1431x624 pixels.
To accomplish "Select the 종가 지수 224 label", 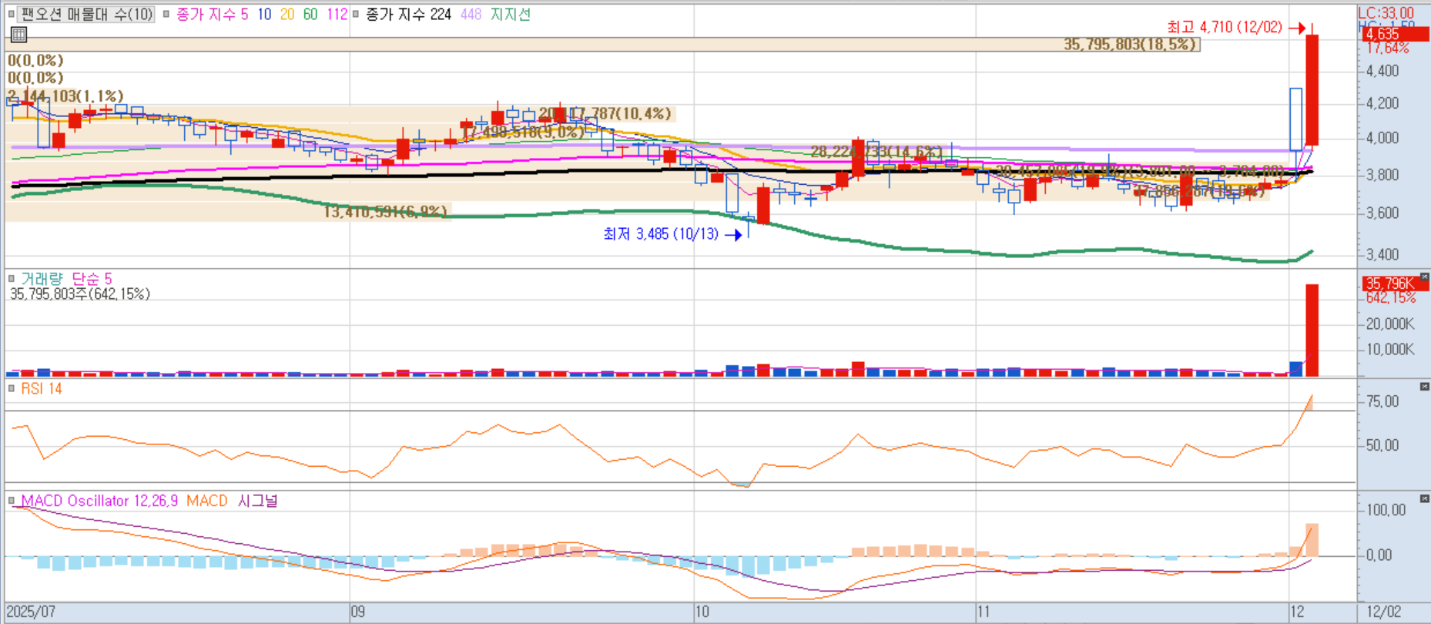I will point(408,14).
